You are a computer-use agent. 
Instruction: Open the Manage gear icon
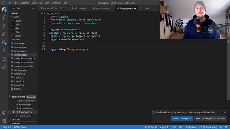4,121
